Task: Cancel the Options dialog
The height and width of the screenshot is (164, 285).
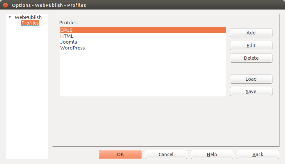Action: tap(166, 154)
